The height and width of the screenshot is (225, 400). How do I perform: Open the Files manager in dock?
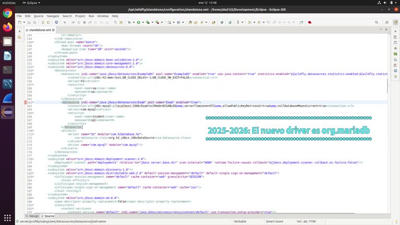(x=7, y=42)
